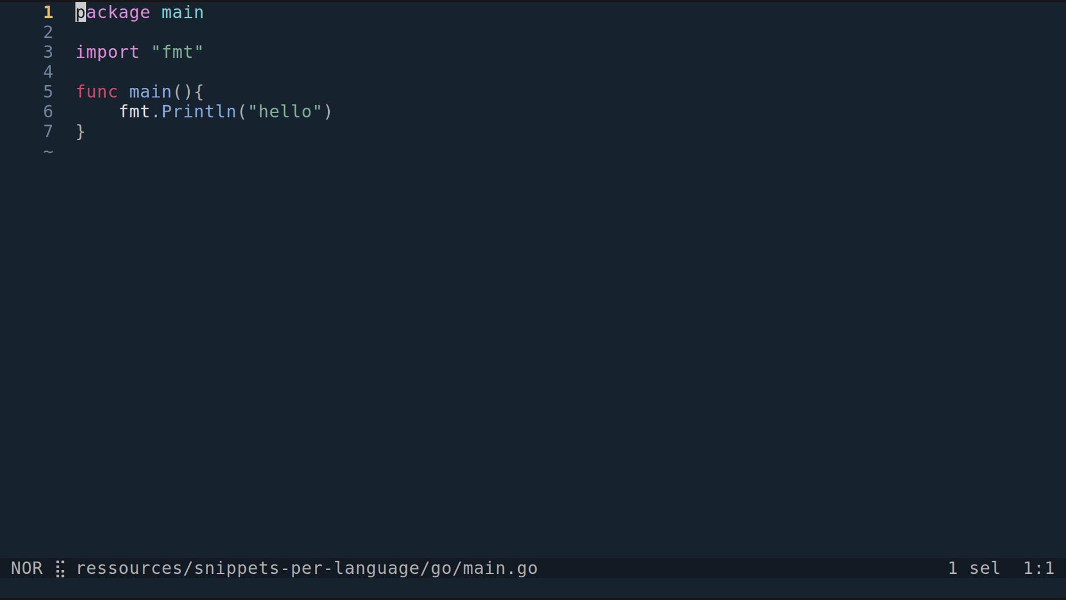The height and width of the screenshot is (600, 1066).
Task: Click the NOR mode indicator
Action: coord(27,568)
